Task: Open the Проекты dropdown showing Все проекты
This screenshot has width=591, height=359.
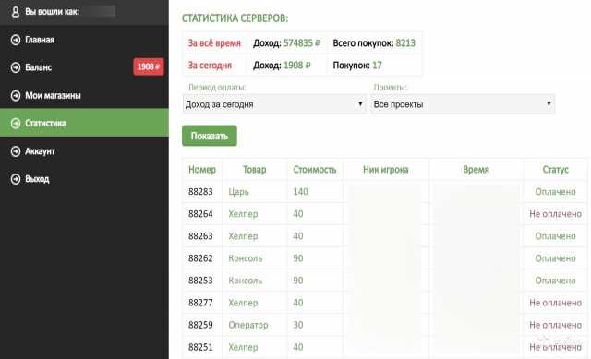Action: [462, 104]
